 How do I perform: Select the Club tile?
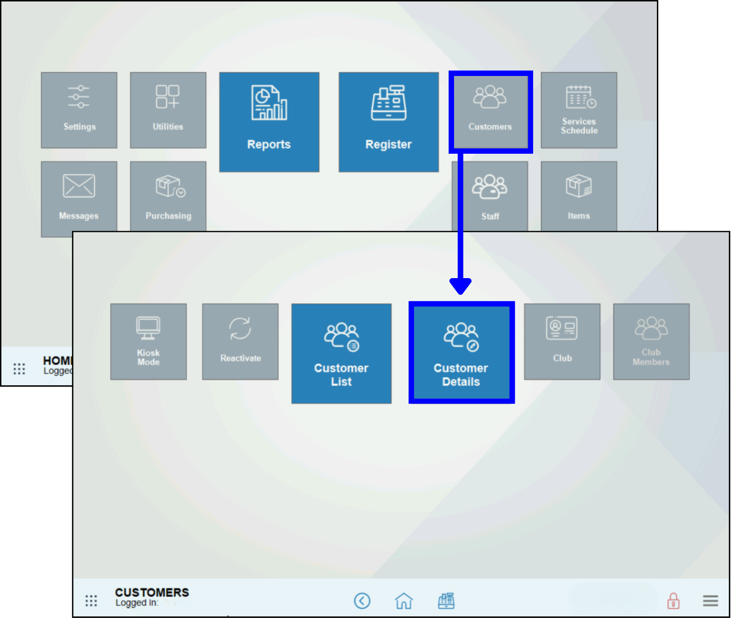tap(562, 341)
